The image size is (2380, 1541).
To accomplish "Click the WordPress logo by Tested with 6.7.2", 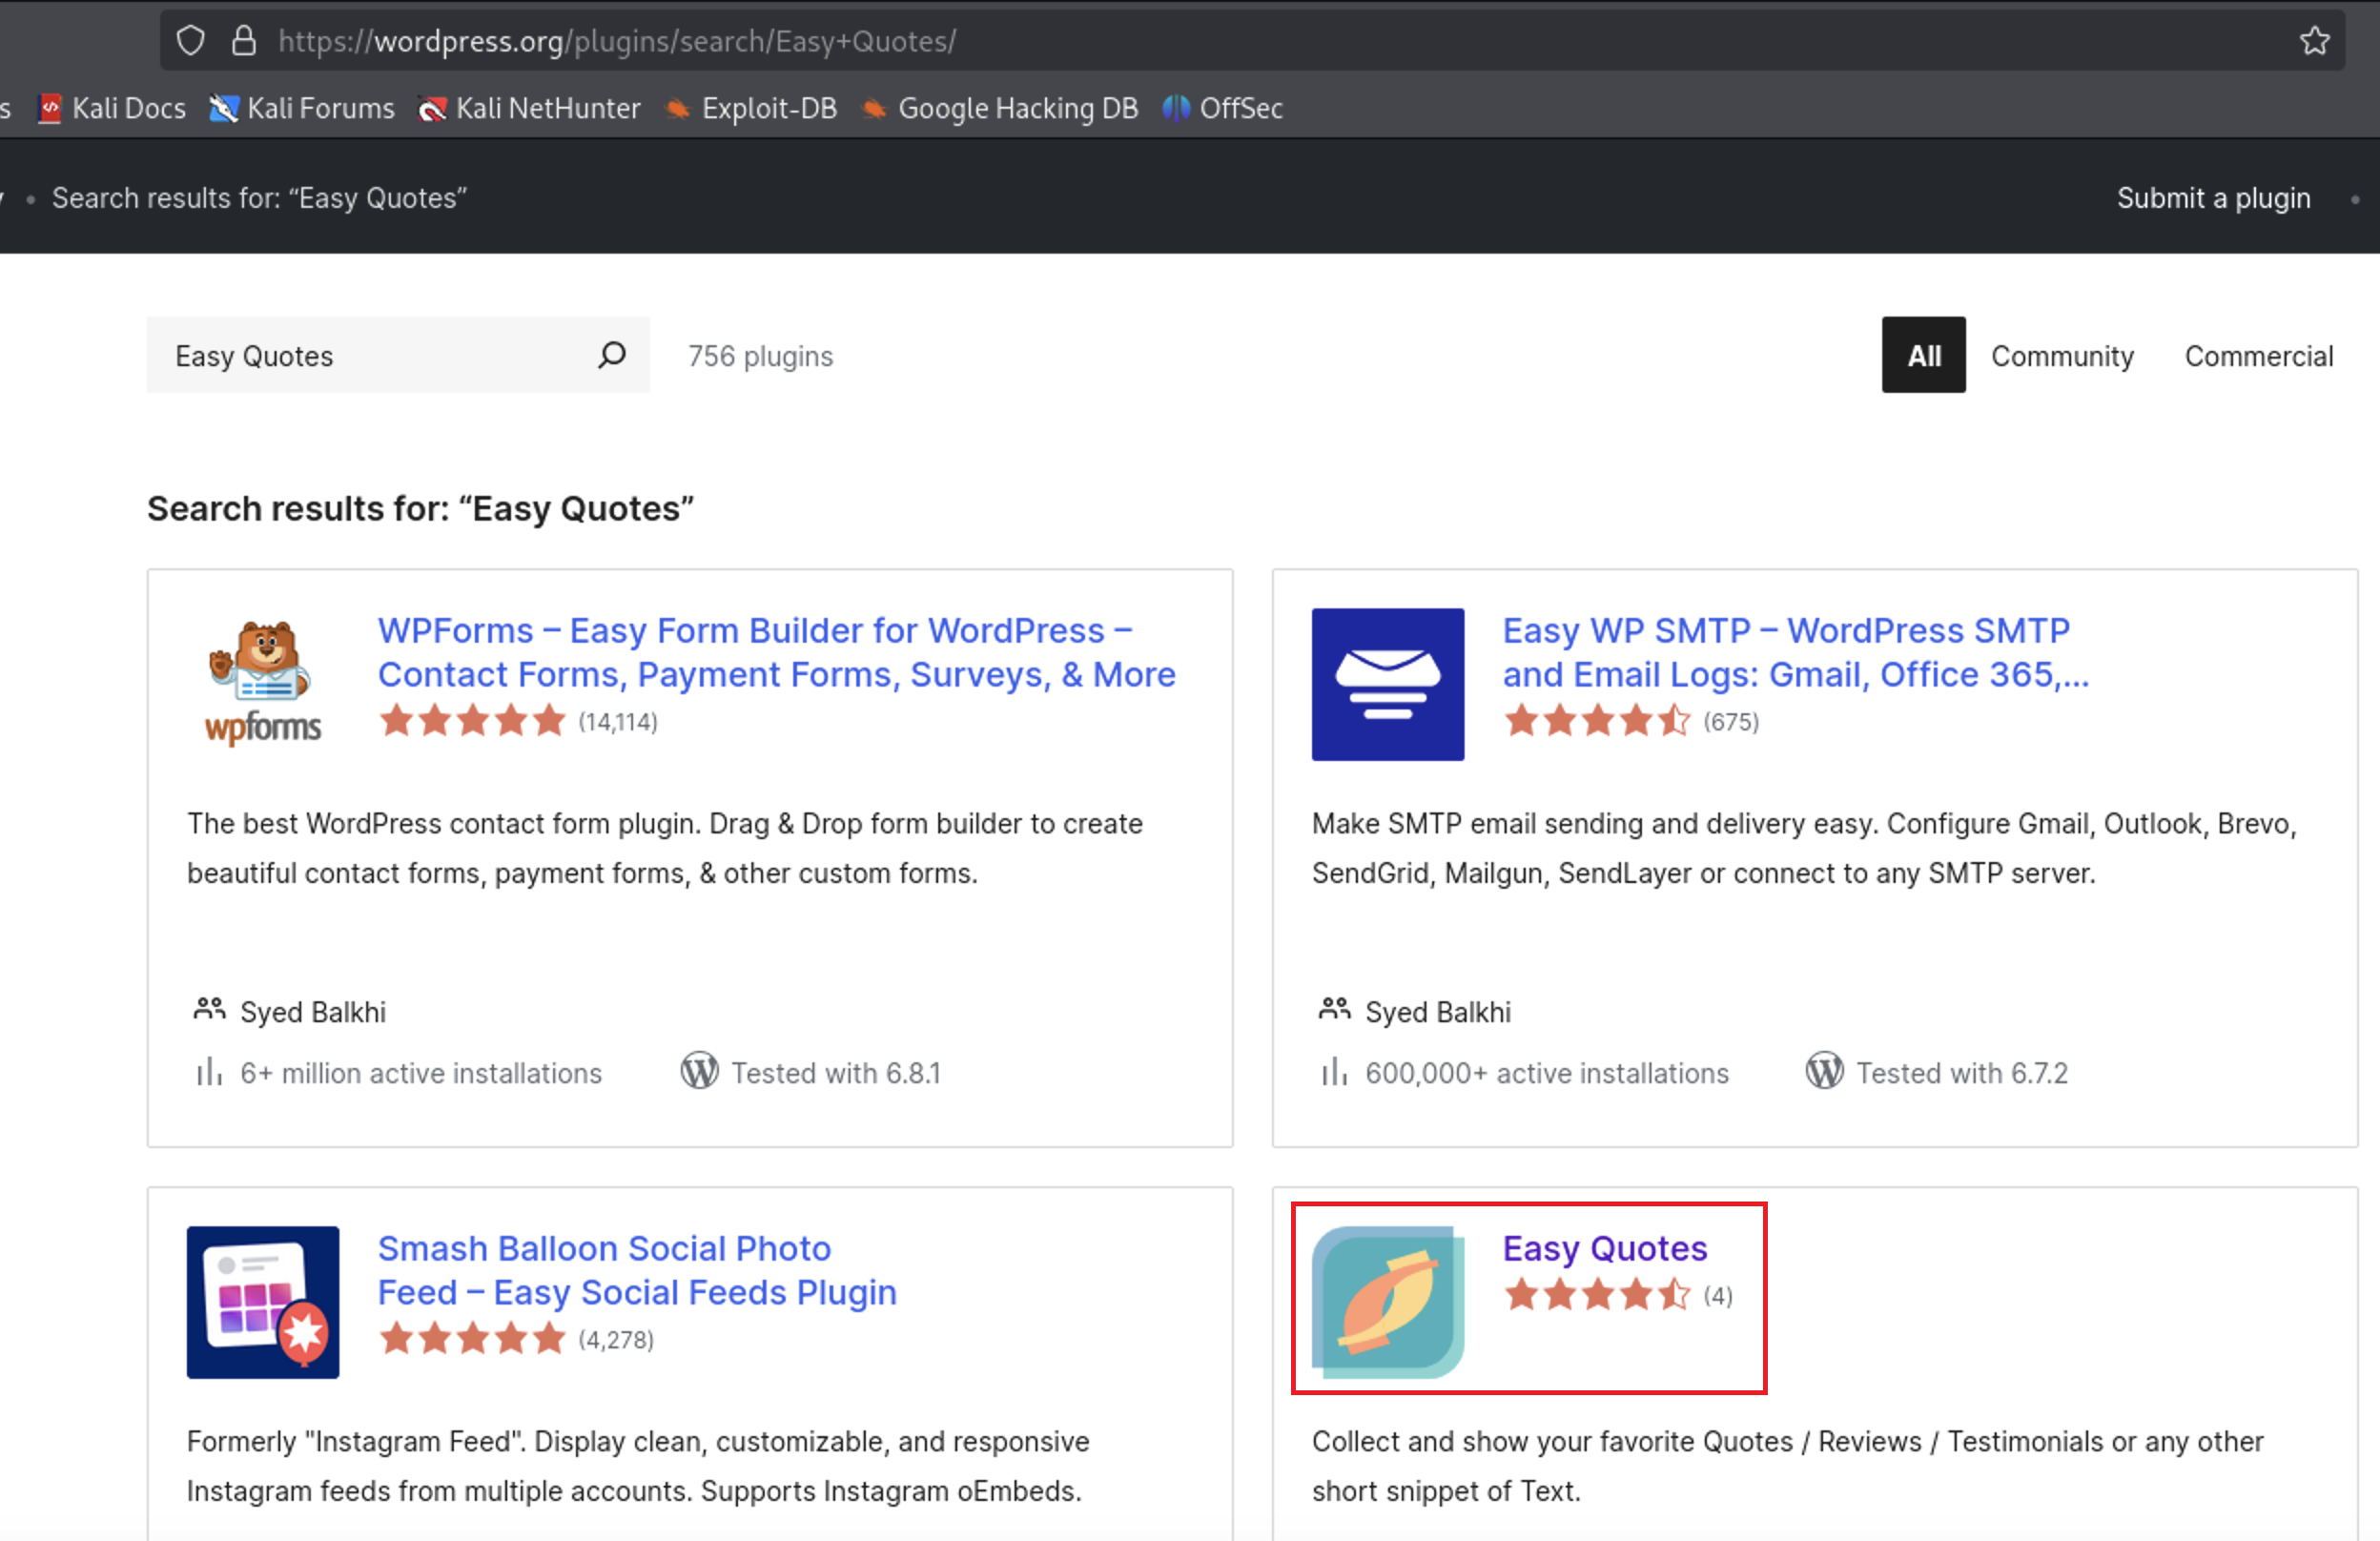I will [x=1824, y=1071].
